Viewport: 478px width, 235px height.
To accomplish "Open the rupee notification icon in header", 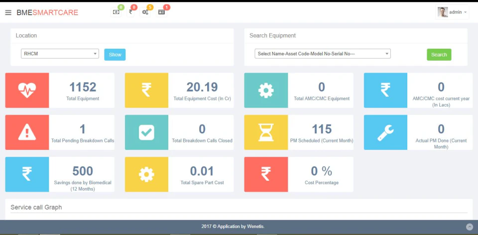I will pos(130,12).
